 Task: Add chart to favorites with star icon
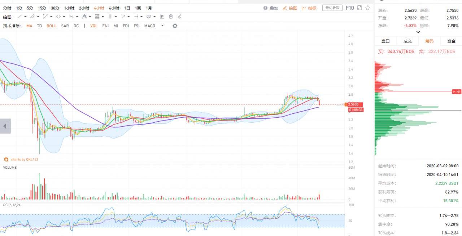point(368,8)
